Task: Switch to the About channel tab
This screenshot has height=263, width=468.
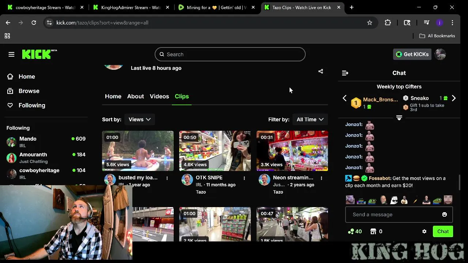Action: [x=135, y=96]
